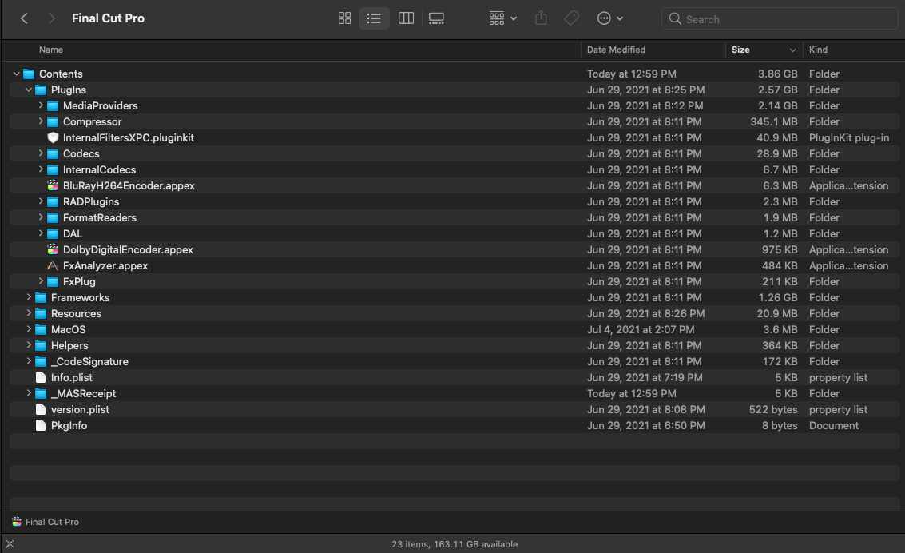Switch to column view

(407, 18)
